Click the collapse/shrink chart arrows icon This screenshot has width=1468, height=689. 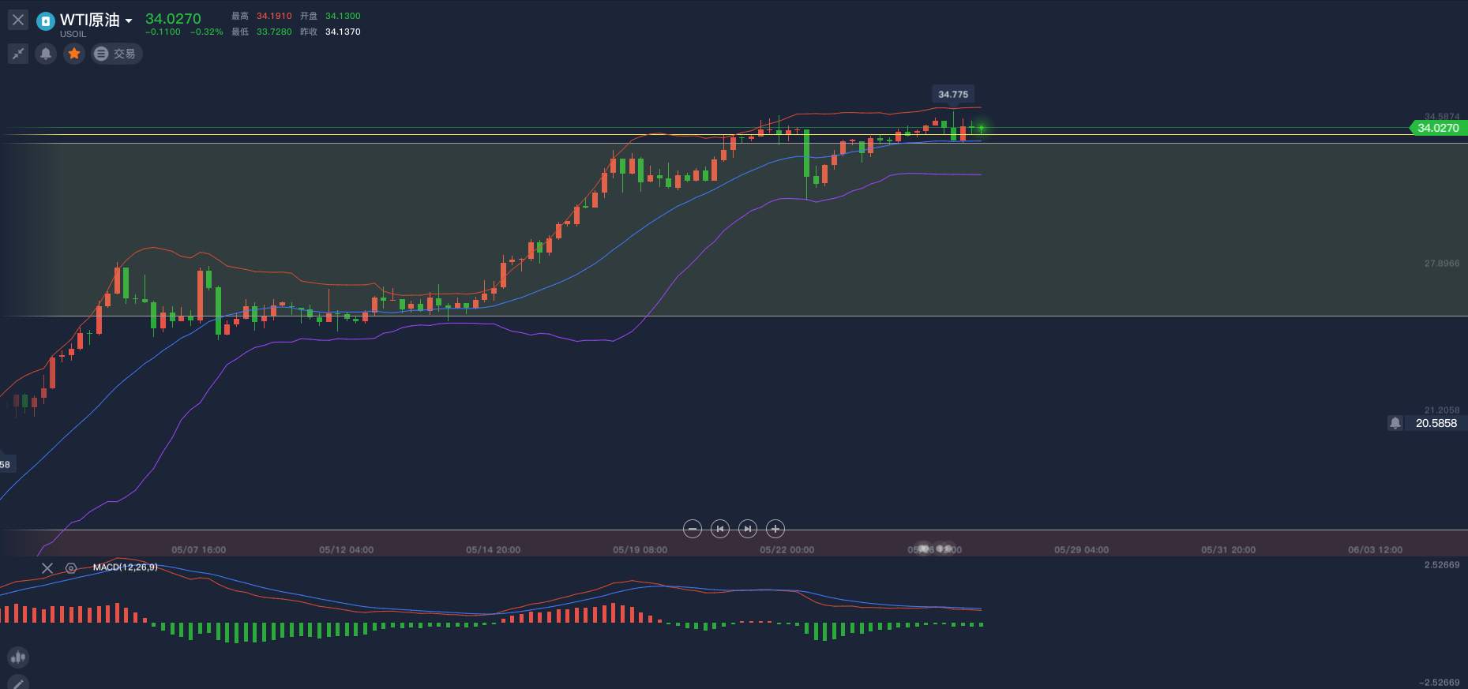coord(17,54)
